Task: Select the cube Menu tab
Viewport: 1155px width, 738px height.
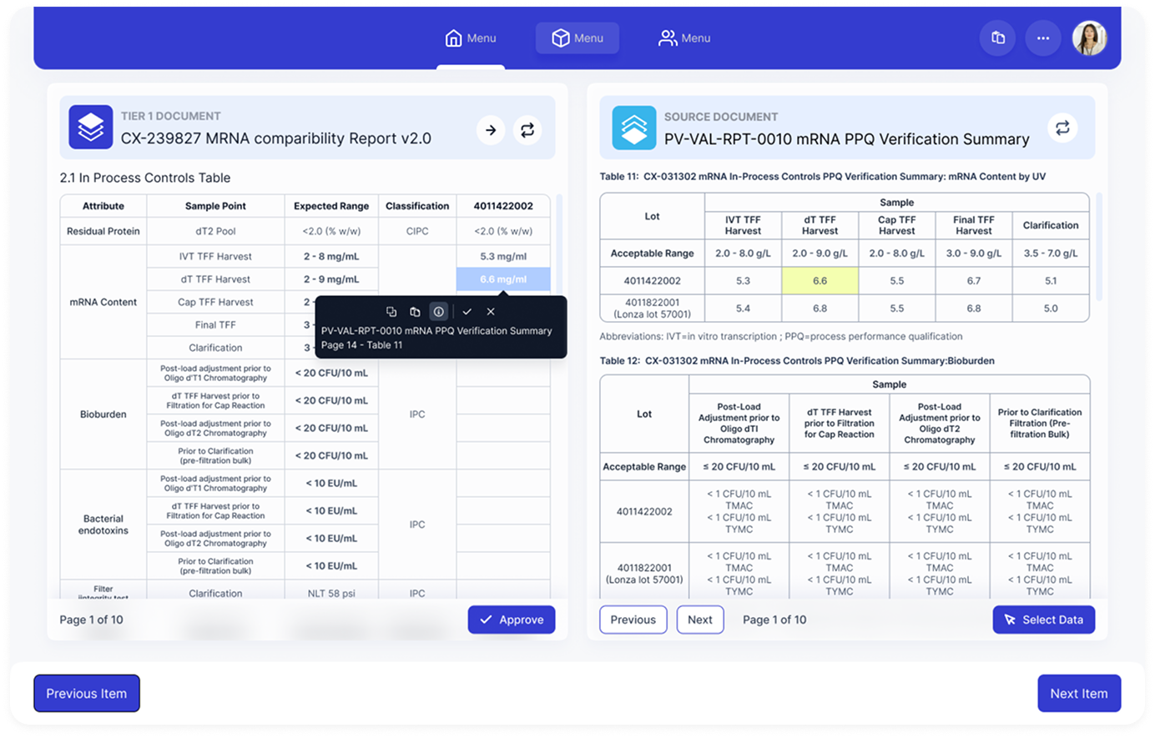Action: 577,38
